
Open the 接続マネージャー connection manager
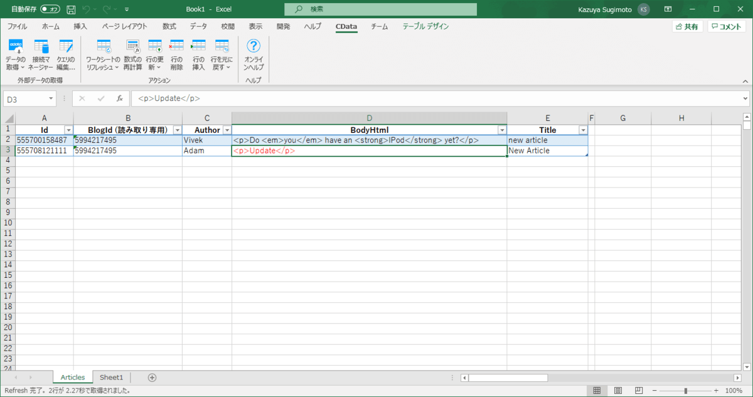coord(41,54)
